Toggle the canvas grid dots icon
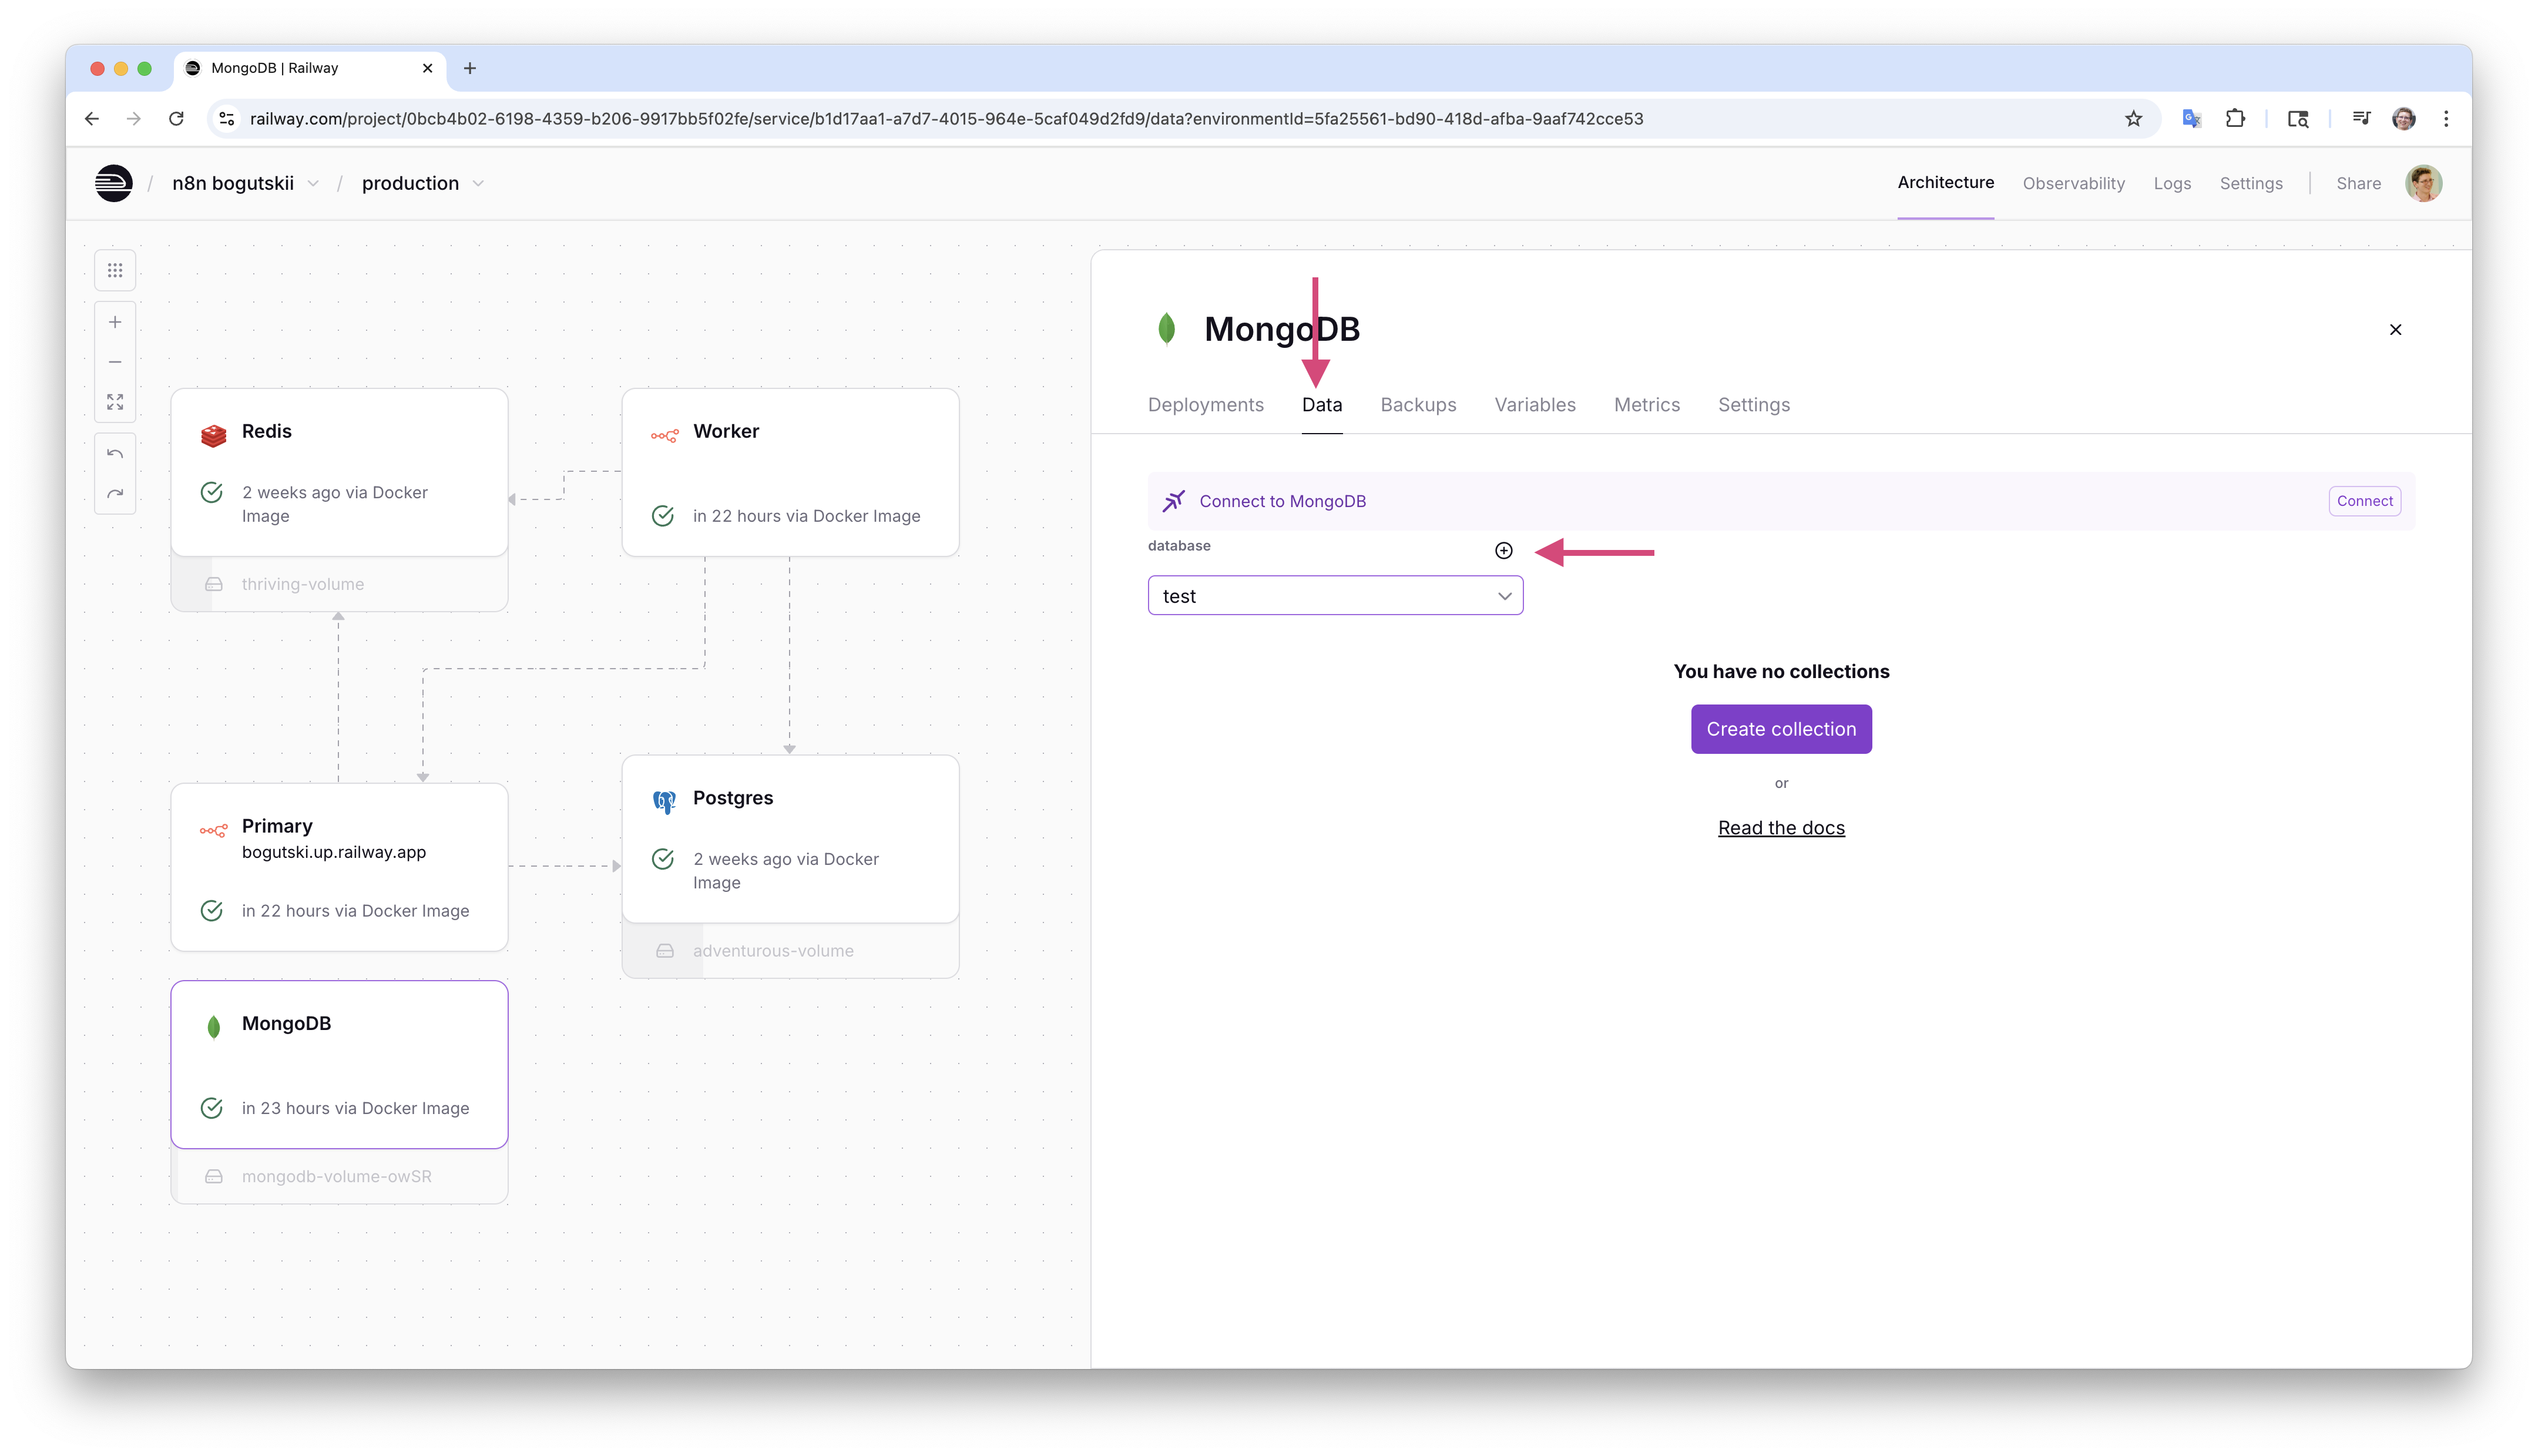Image resolution: width=2538 pixels, height=1456 pixels. 115,271
